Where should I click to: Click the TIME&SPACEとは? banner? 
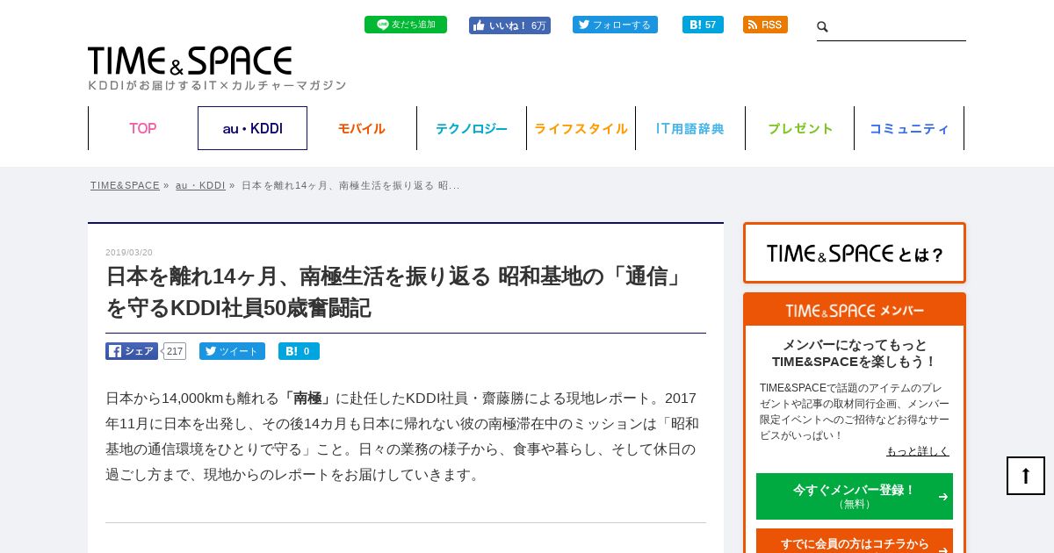(x=855, y=253)
